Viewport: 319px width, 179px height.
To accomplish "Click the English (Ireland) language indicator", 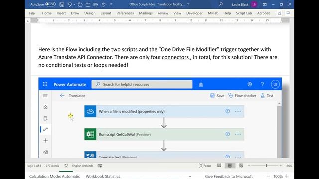I will coord(82,166).
